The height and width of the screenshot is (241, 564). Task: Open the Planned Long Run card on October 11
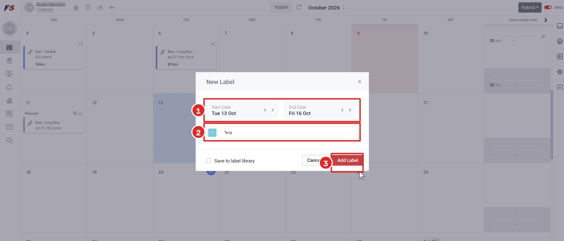point(54,125)
